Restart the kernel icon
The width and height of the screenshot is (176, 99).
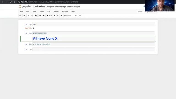(x=58, y=15)
